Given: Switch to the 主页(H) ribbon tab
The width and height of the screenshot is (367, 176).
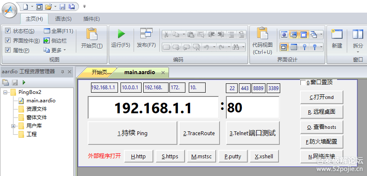Looking at the screenshot, I should [x=34, y=19].
